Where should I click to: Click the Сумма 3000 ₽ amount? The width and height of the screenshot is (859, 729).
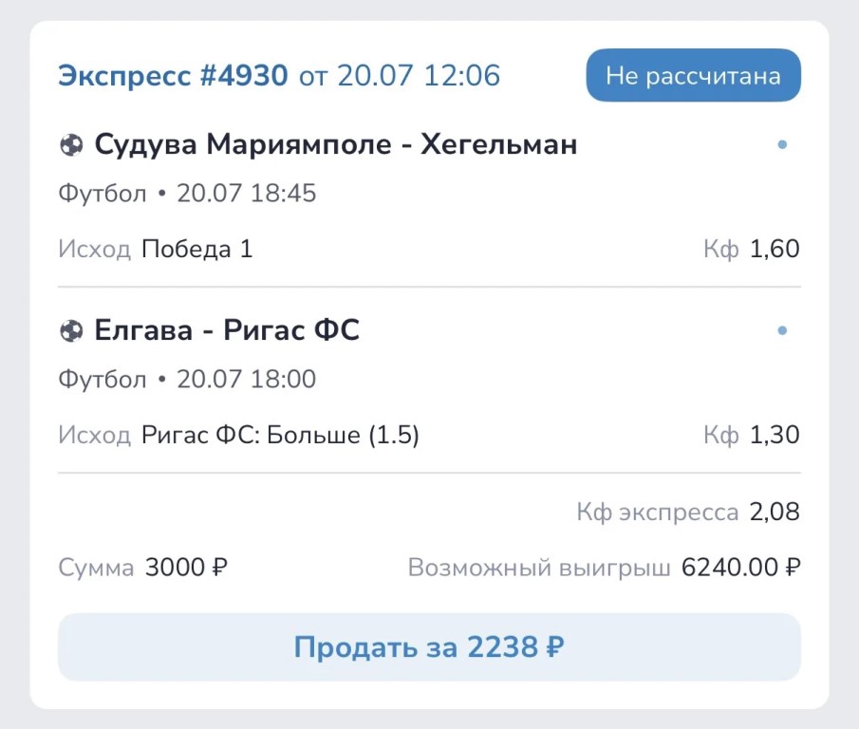(186, 568)
